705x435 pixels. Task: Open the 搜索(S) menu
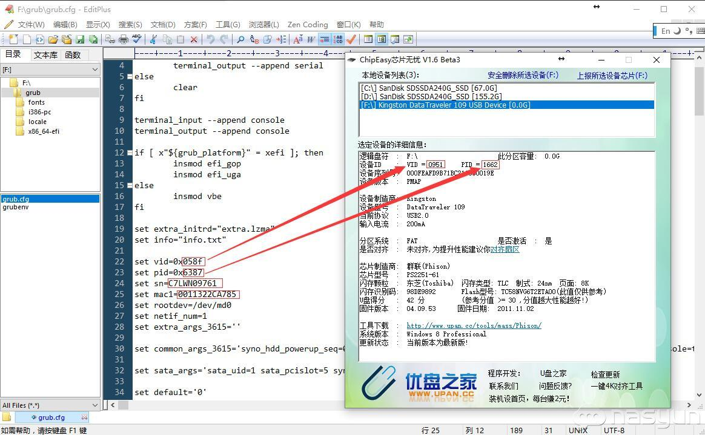130,25
